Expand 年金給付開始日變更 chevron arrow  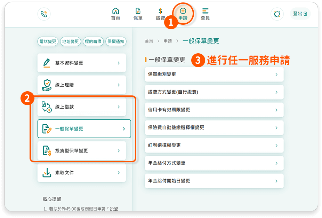point(276,181)
